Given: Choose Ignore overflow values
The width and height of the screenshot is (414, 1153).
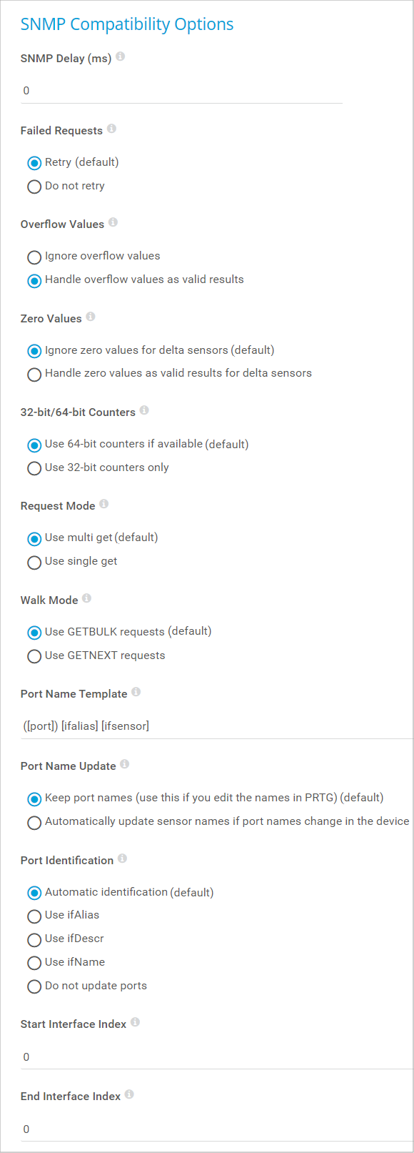Looking at the screenshot, I should pyautogui.click(x=34, y=257).
